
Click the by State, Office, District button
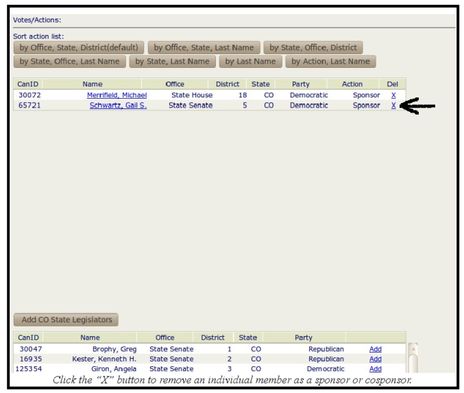[x=313, y=48]
